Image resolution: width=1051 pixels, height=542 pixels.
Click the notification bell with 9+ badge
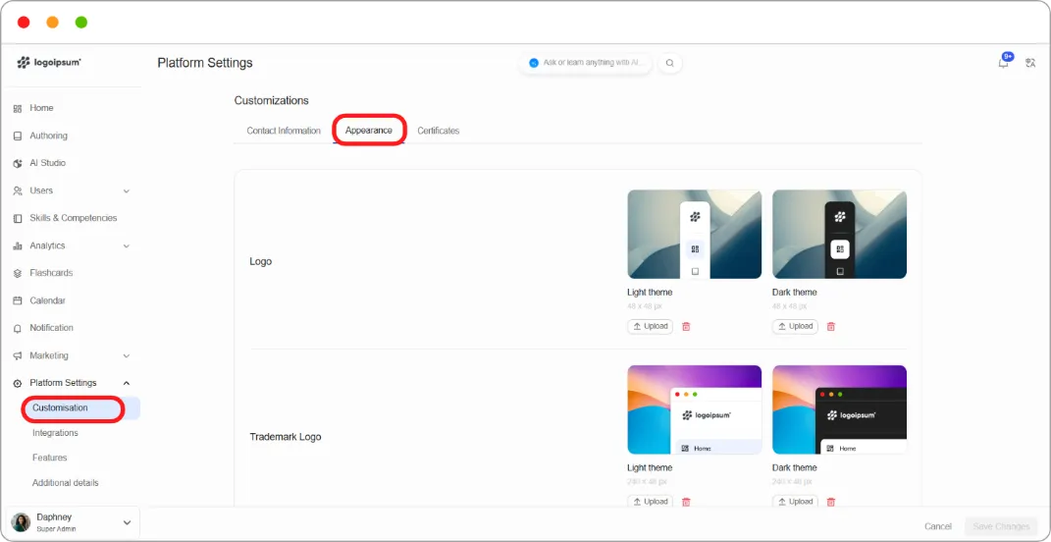coord(1004,63)
